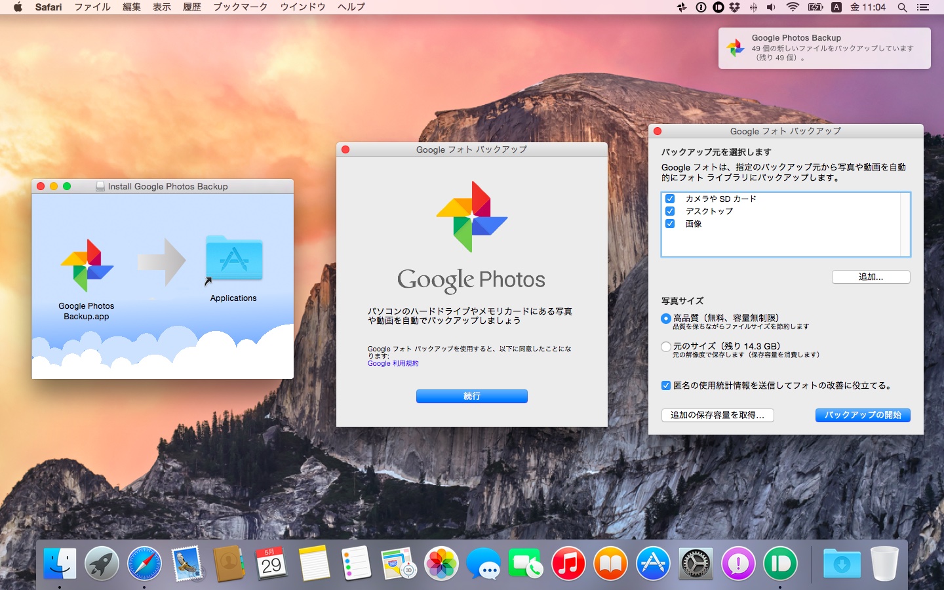Open the ヘルプ menu

(351, 7)
